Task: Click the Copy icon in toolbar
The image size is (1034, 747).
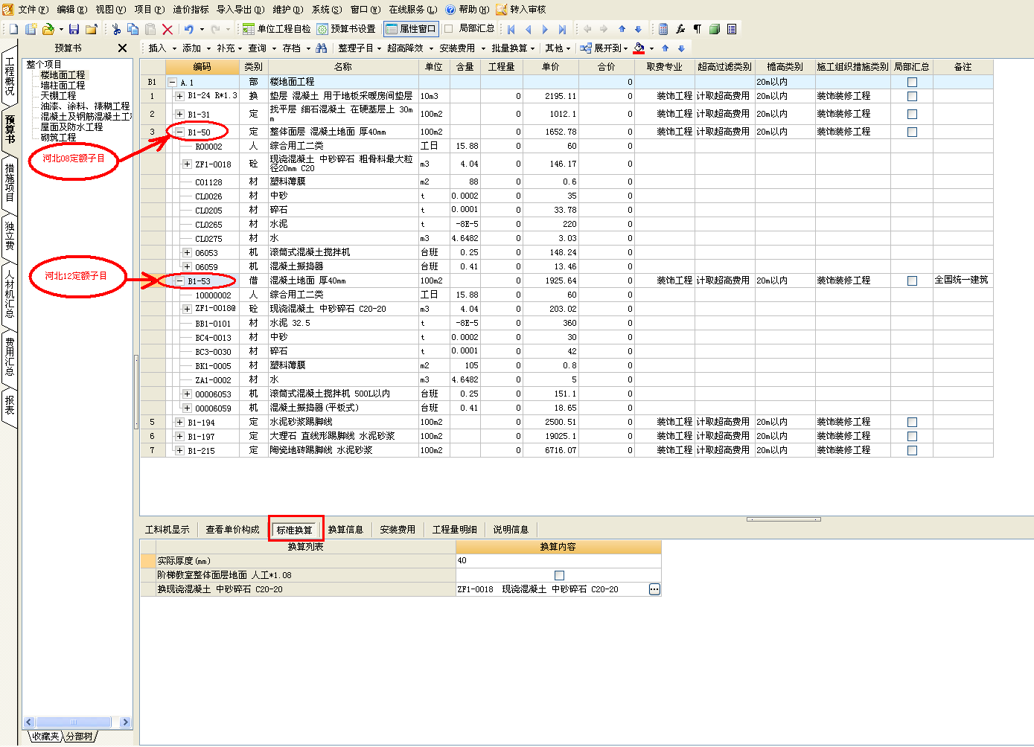Action: pyautogui.click(x=133, y=29)
